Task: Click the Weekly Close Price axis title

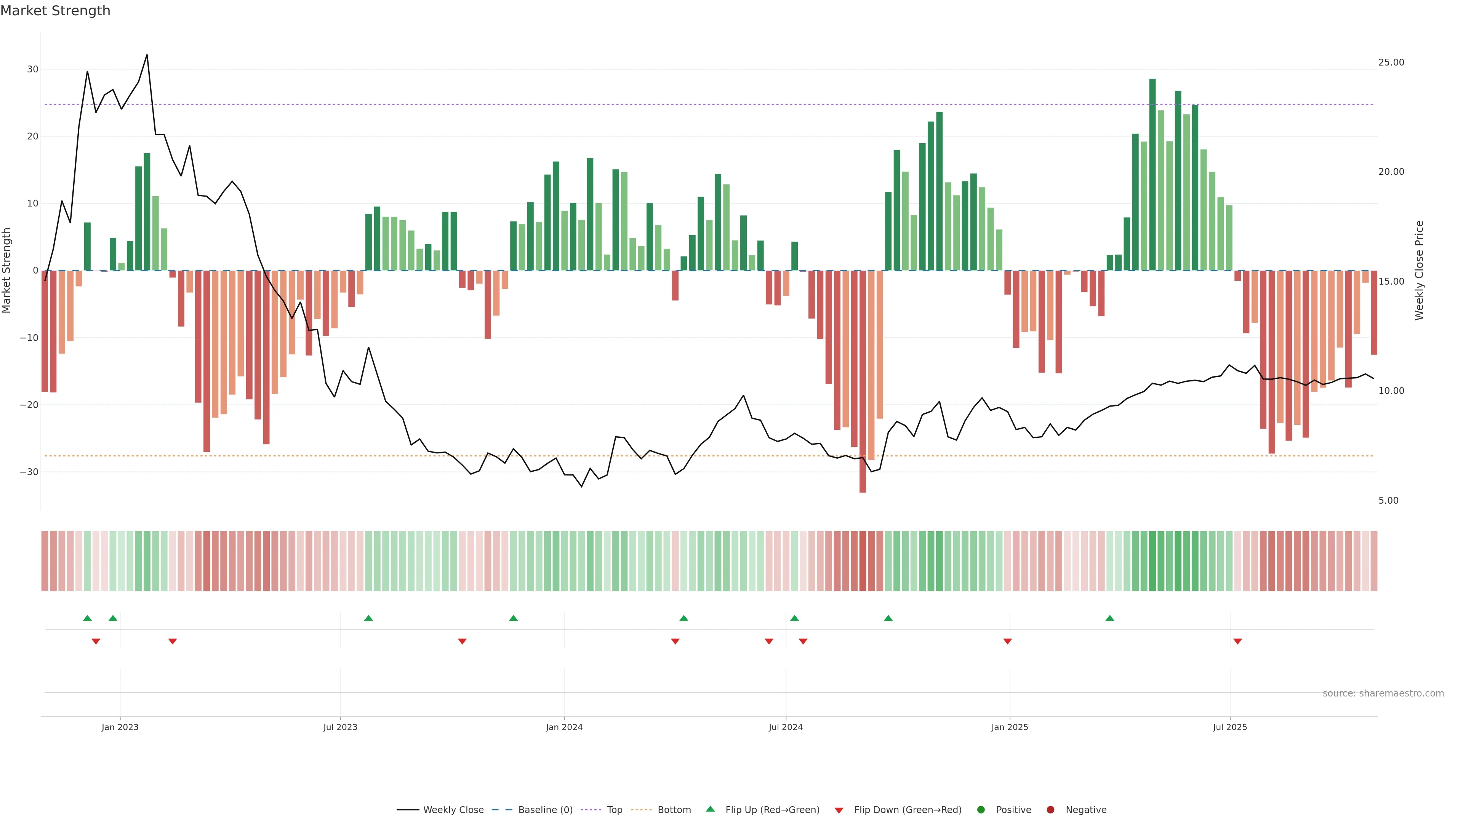Action: pos(1419,271)
